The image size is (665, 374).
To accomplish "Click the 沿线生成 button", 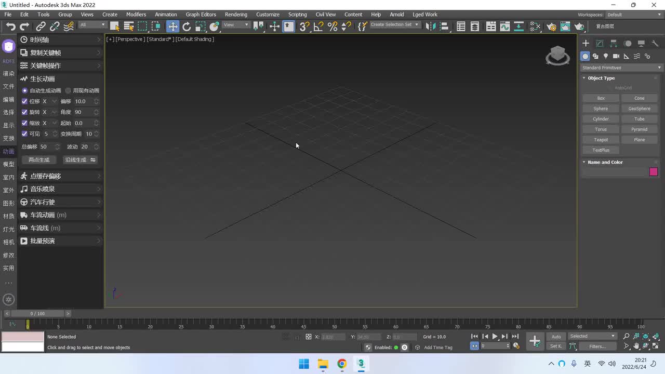I will tap(80, 160).
